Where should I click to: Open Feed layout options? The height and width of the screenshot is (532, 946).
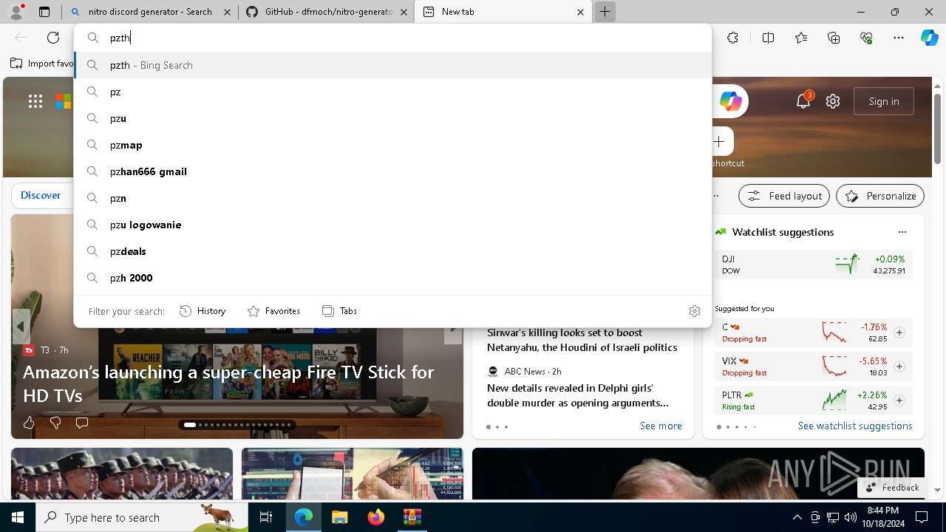tap(784, 196)
